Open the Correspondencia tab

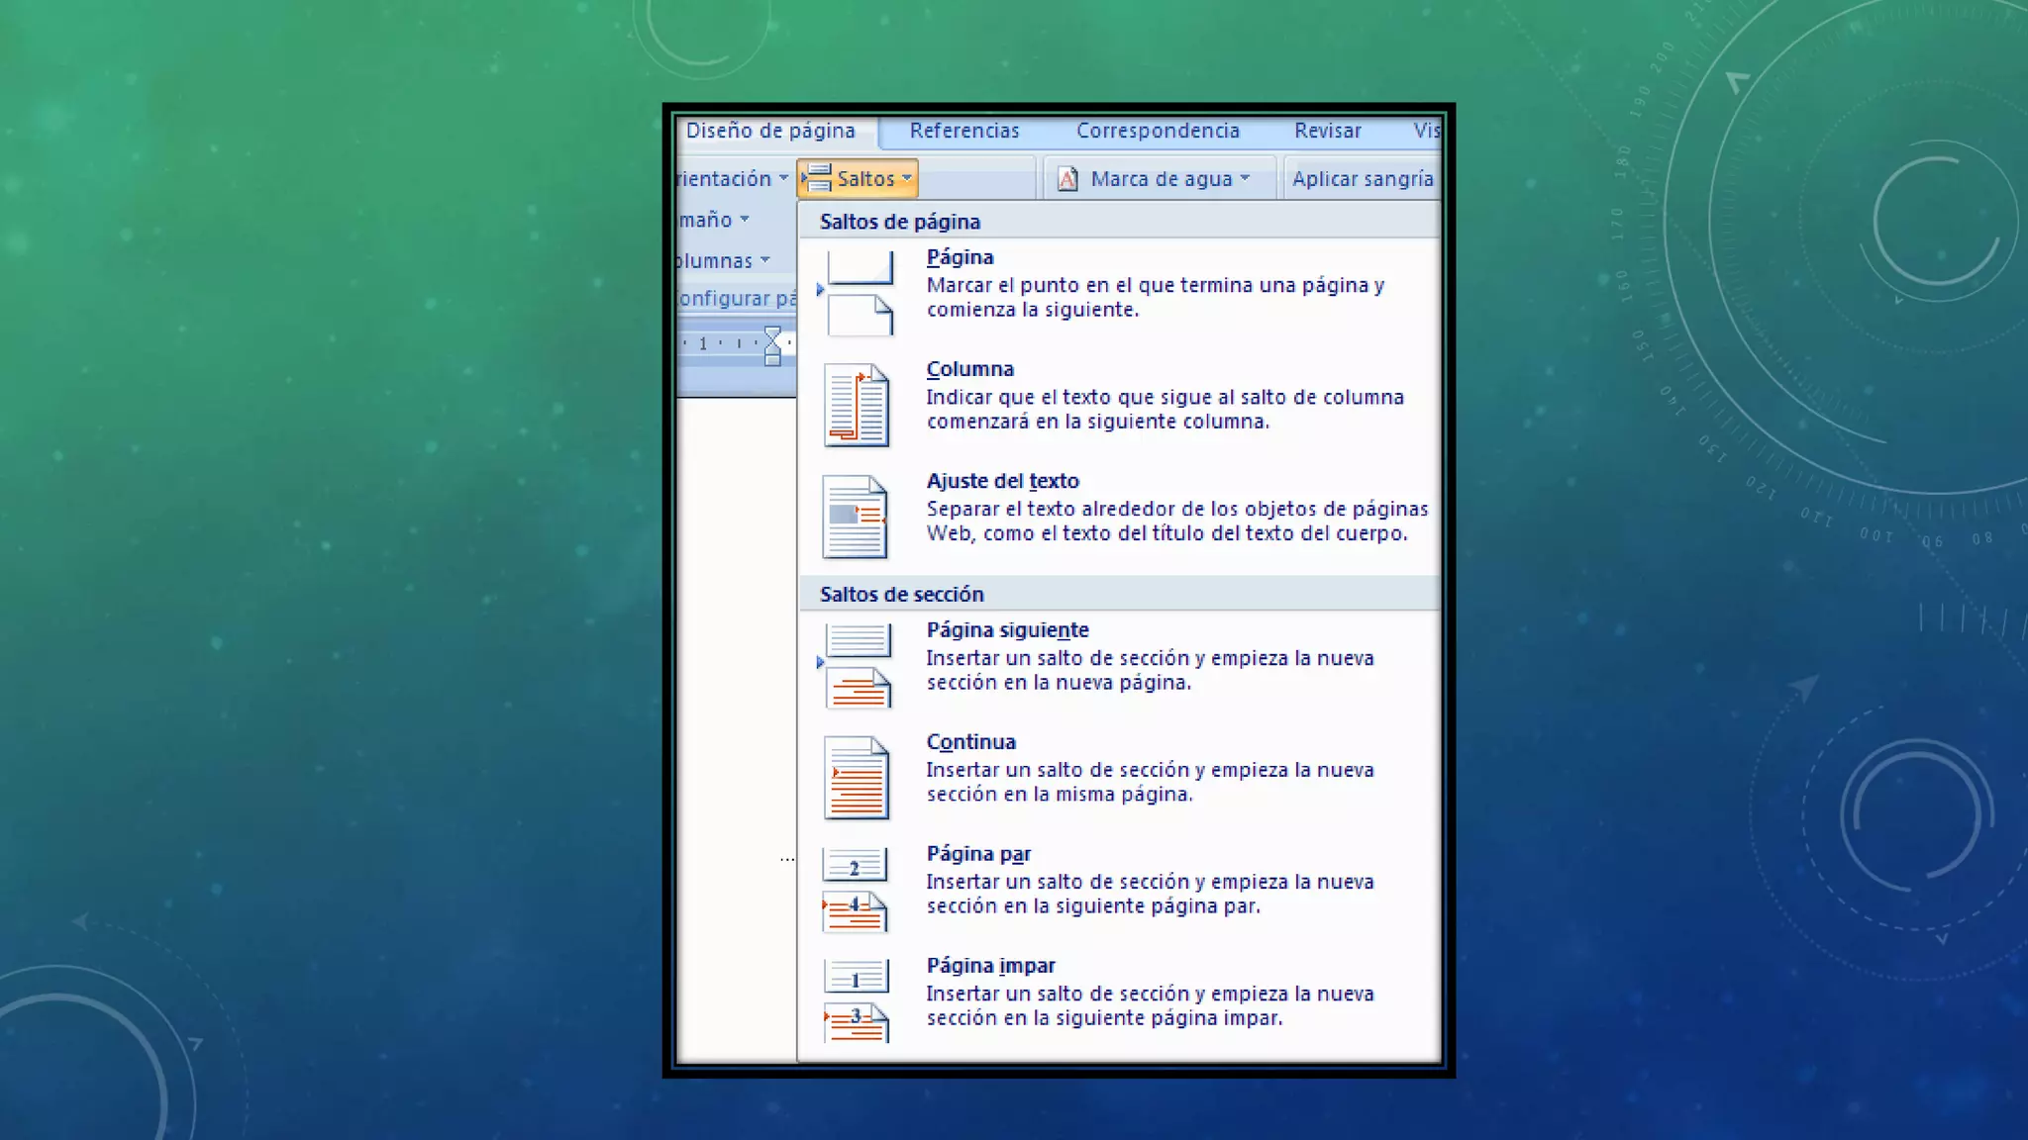click(1158, 131)
